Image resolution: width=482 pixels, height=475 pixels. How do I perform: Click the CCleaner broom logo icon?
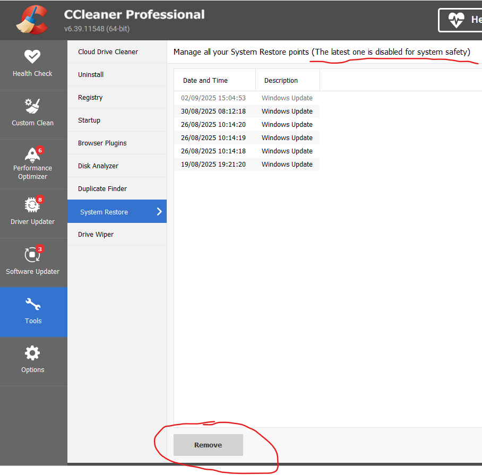[x=32, y=20]
